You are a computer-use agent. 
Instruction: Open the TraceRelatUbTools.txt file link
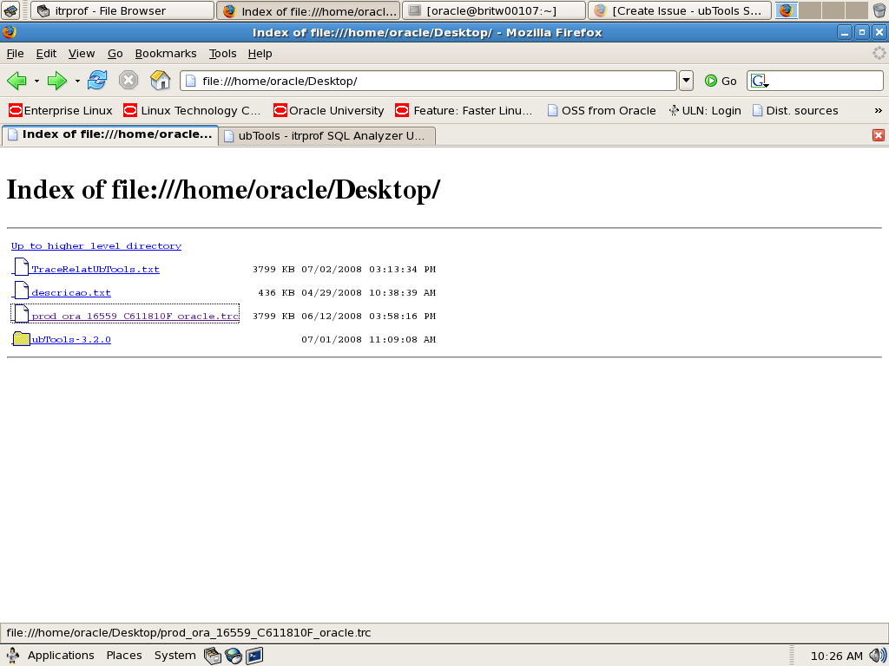pos(95,269)
